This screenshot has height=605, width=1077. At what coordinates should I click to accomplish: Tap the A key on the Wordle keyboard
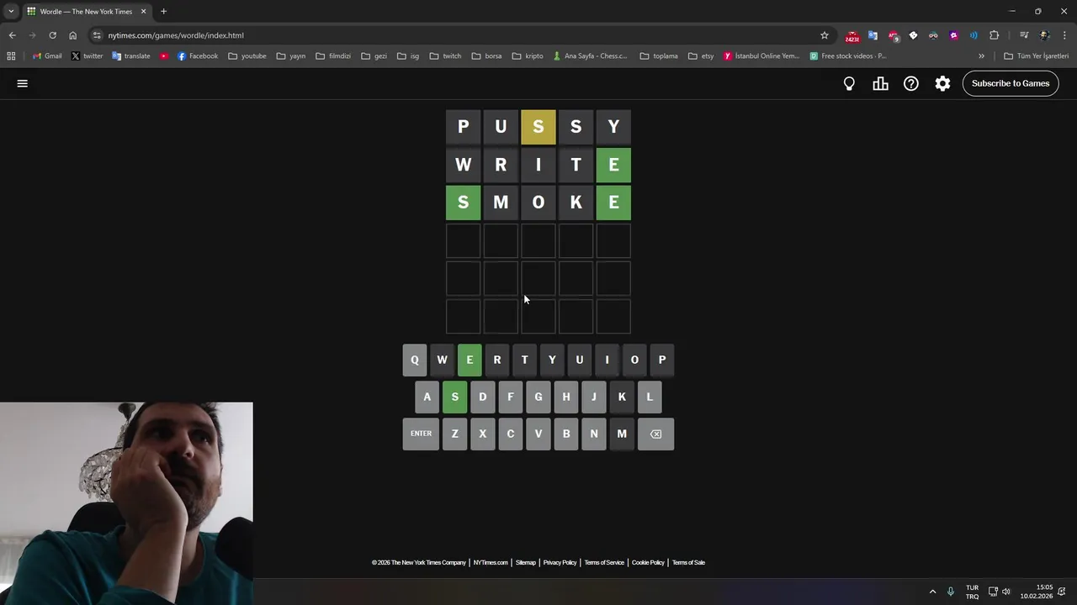point(427,397)
